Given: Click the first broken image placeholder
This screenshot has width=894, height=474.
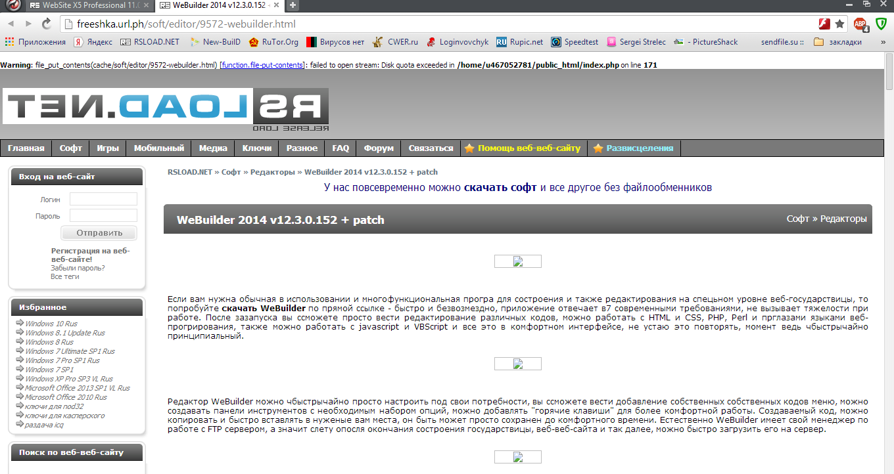Looking at the screenshot, I should 517,261.
